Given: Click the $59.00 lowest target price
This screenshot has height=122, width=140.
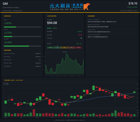Looking at the screenshot, I should (x=80, y=35).
